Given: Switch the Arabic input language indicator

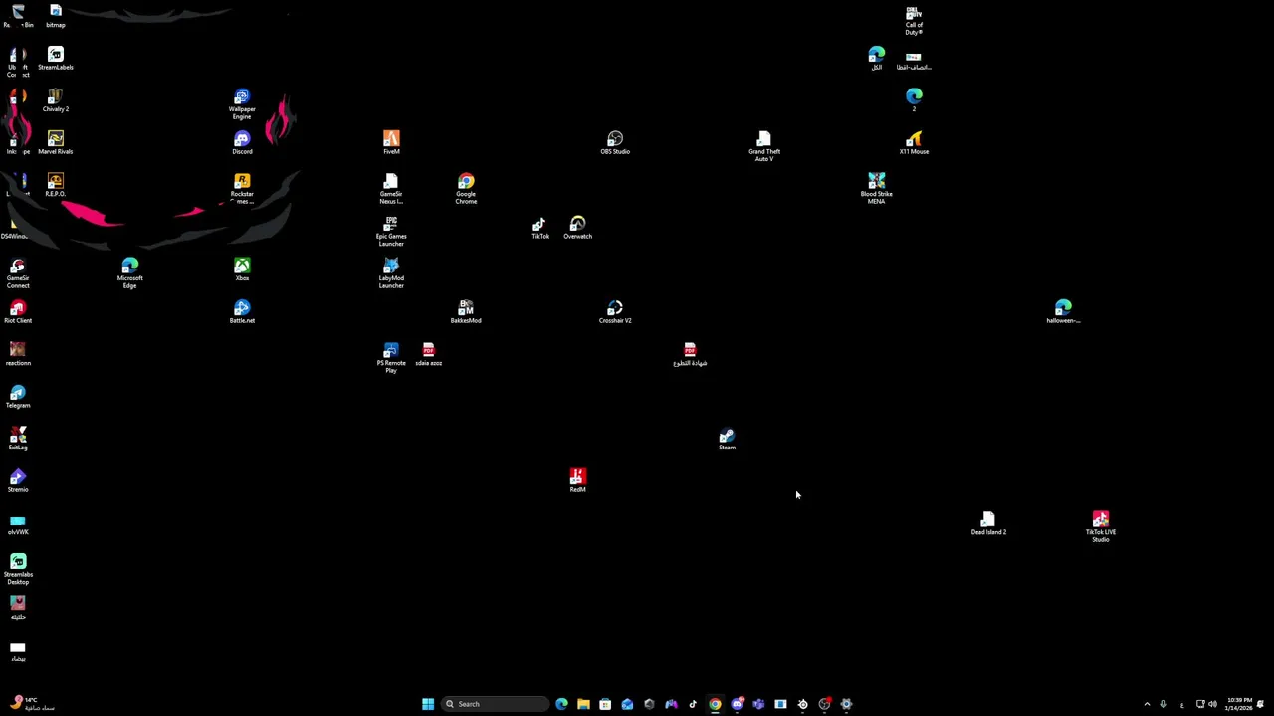Looking at the screenshot, I should pyautogui.click(x=1181, y=704).
